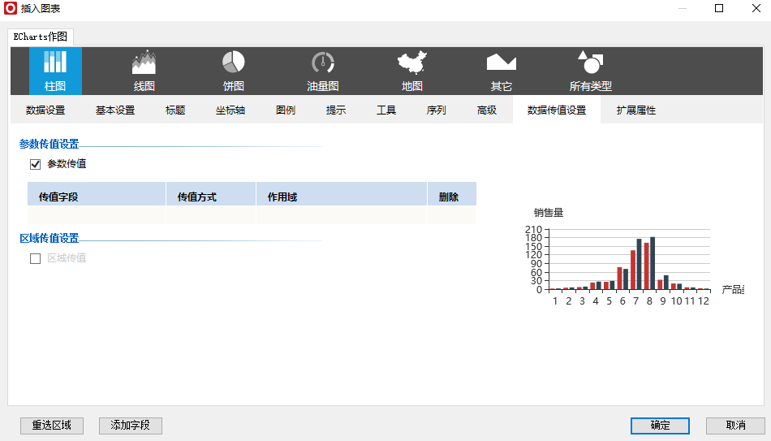This screenshot has width=771, height=441.
Task: Select the 数据传值设置 tab
Action: click(557, 110)
